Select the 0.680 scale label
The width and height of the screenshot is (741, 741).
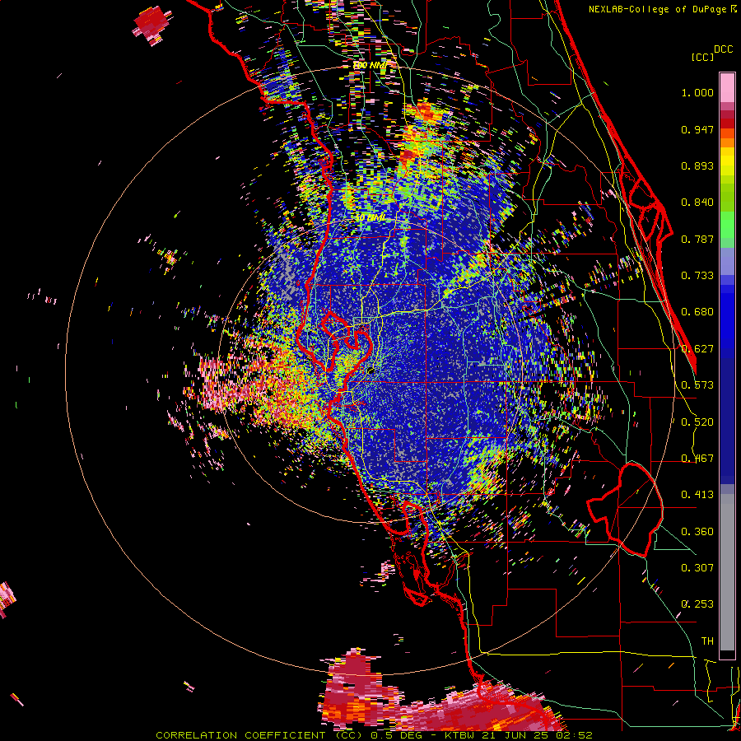click(x=697, y=312)
